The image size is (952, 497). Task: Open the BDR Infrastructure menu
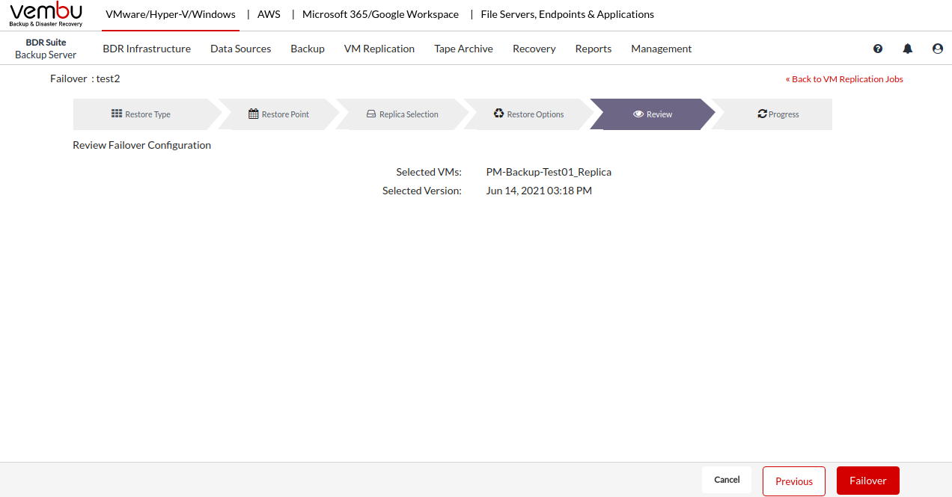tap(147, 49)
